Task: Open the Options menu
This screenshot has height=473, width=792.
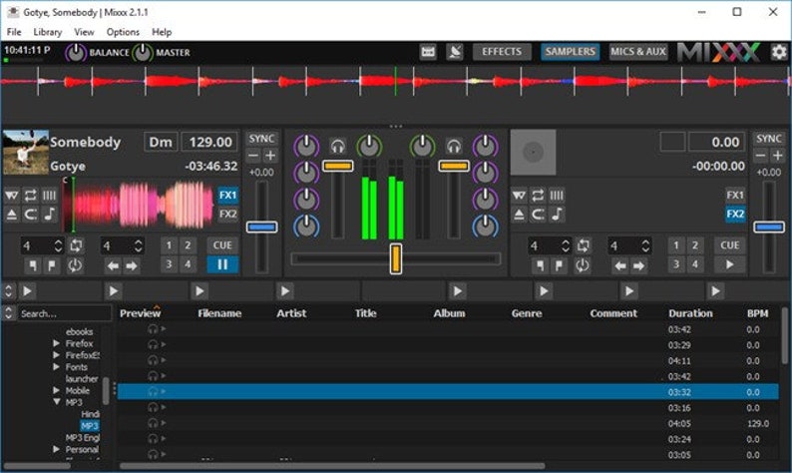Action: 123,32
